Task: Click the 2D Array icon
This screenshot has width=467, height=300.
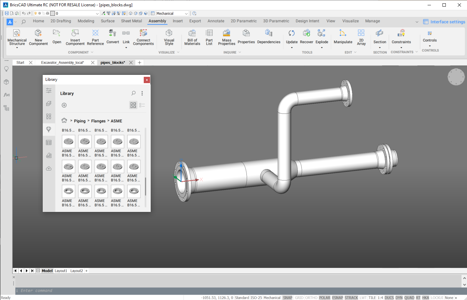Action: (x=361, y=33)
